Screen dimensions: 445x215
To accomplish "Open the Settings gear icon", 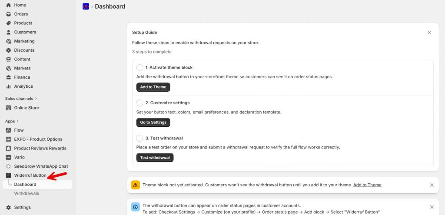I will [8, 208].
